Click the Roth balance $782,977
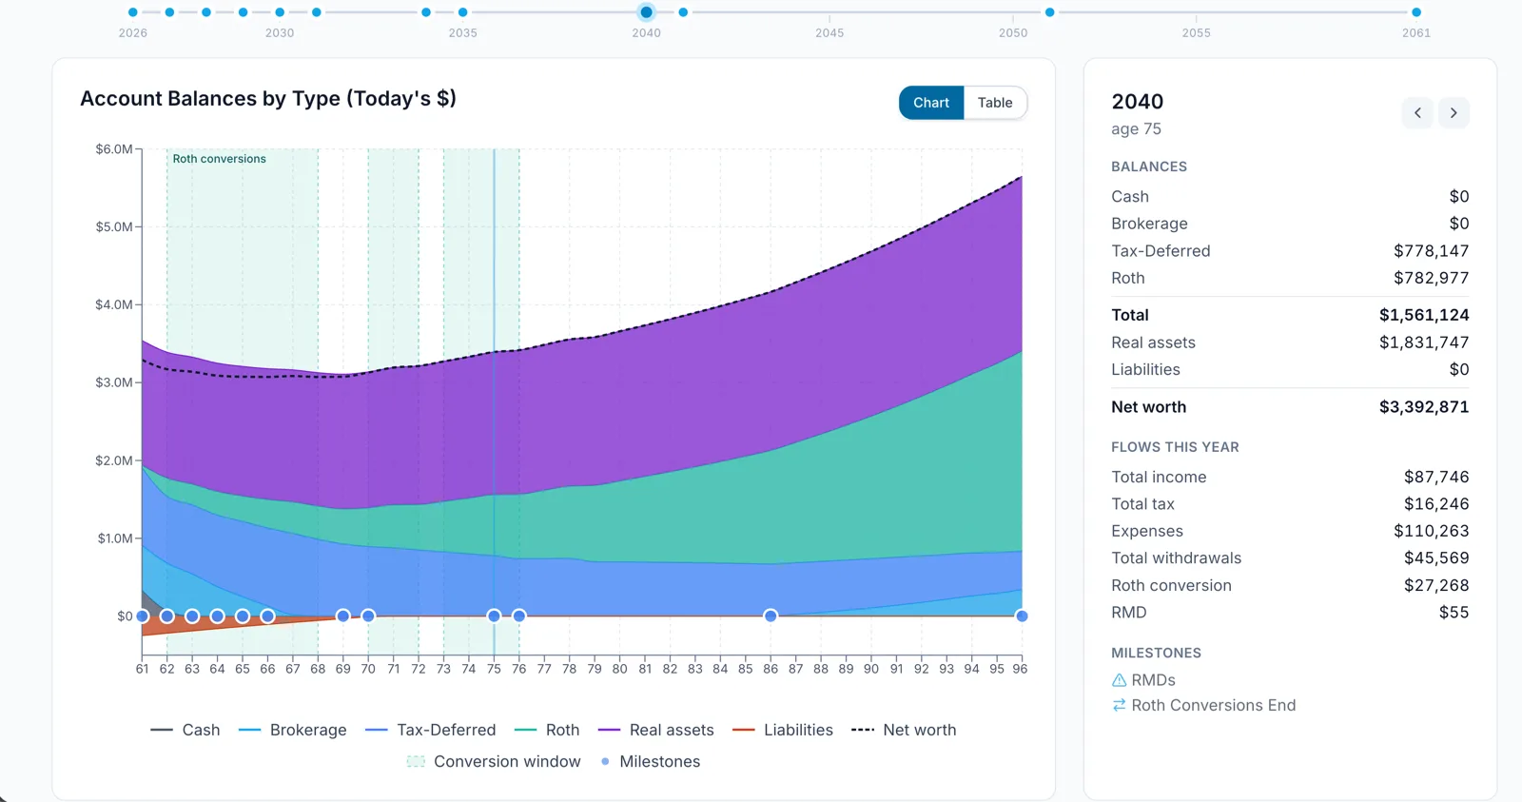 1432,278
